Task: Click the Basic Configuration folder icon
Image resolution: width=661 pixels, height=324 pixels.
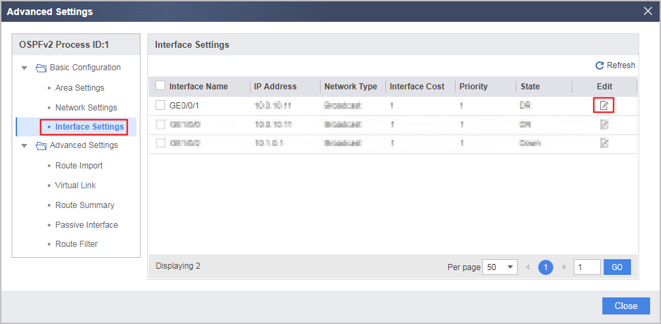Action: pos(40,68)
